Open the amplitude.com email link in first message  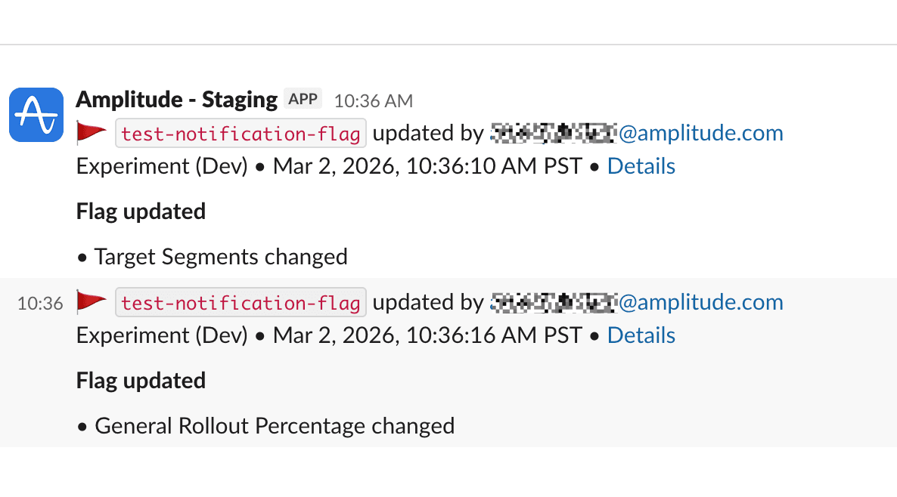coord(701,134)
